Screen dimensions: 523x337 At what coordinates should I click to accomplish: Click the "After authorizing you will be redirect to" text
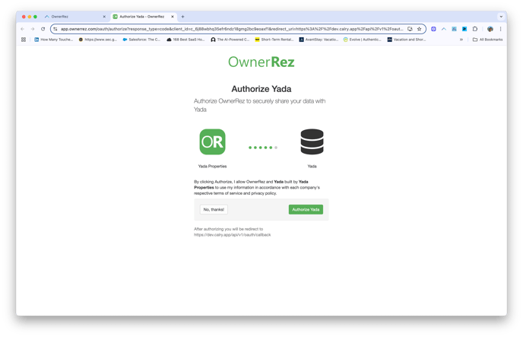[229, 229]
